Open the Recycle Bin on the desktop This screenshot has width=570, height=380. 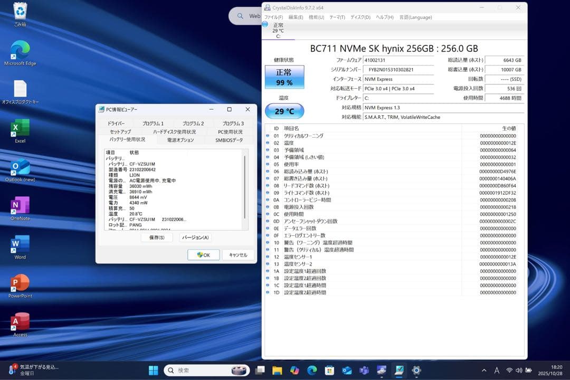[x=20, y=12]
